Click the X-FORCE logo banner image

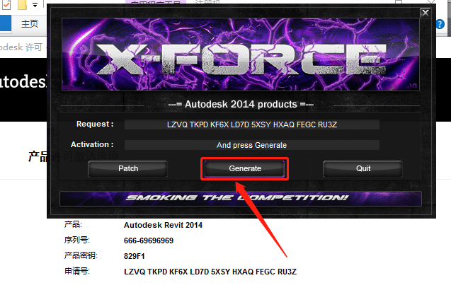point(241,54)
